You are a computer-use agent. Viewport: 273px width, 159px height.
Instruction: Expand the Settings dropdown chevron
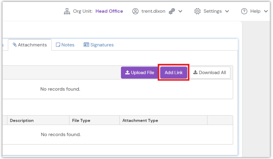227,11
